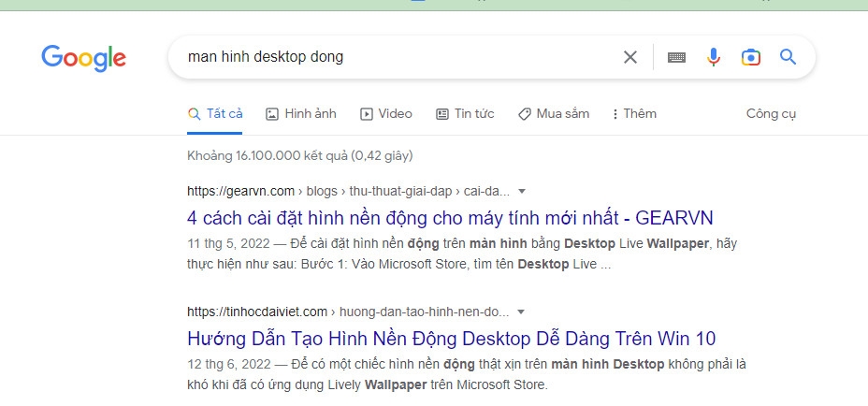Click the '12 thg 6, 2022' snippet text

229,365
